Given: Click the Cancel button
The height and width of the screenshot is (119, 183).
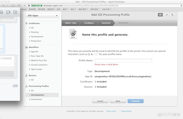Looking at the screenshot, I should [100, 101].
